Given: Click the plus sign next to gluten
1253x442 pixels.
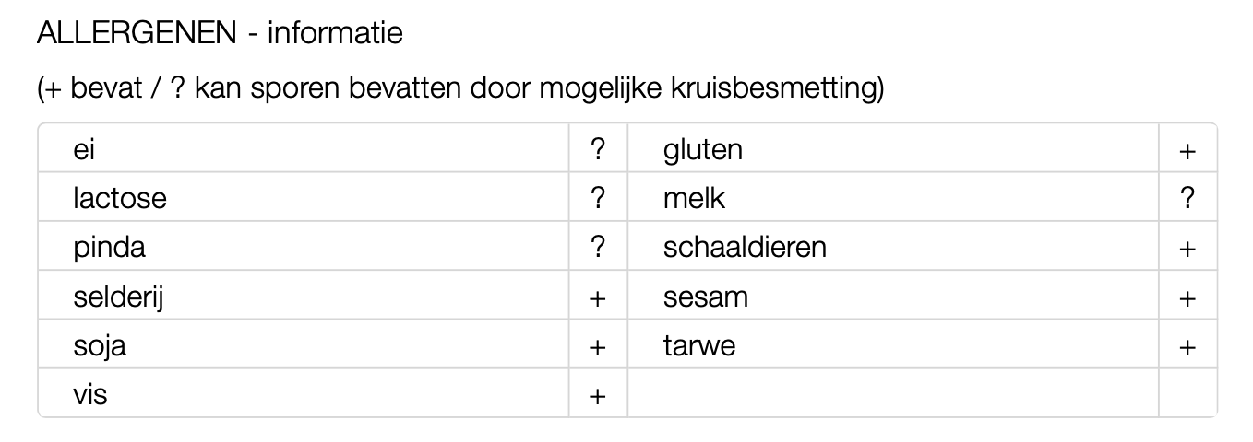Looking at the screenshot, I should tap(1187, 150).
